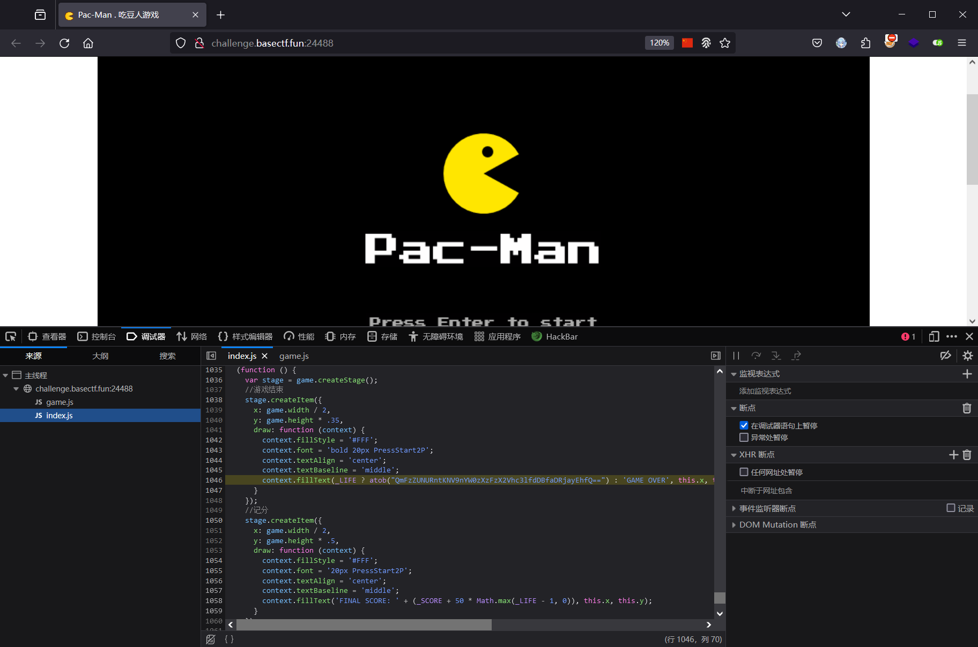The height and width of the screenshot is (647, 978).
Task: Close the developer tools panel
Action: pos(969,336)
